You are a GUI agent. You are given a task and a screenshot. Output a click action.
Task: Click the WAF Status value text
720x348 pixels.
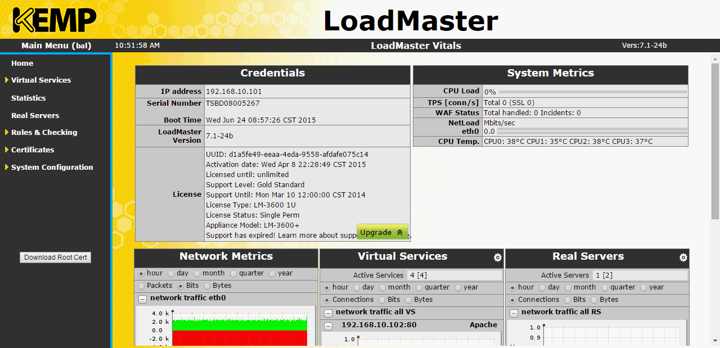pyautogui.click(x=532, y=113)
